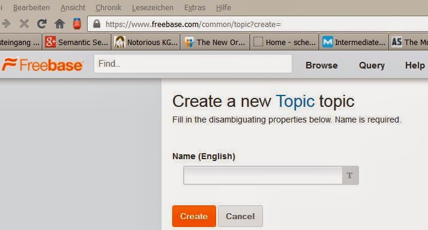Click the Freebase logo
The width and height of the screenshot is (428, 230).
pyautogui.click(x=42, y=64)
